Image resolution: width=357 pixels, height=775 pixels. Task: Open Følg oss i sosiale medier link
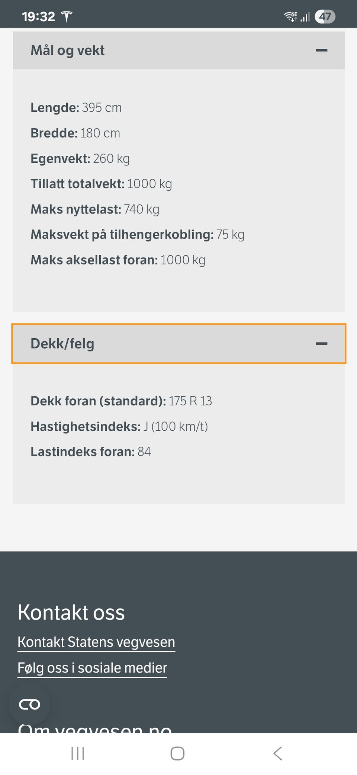point(92,668)
